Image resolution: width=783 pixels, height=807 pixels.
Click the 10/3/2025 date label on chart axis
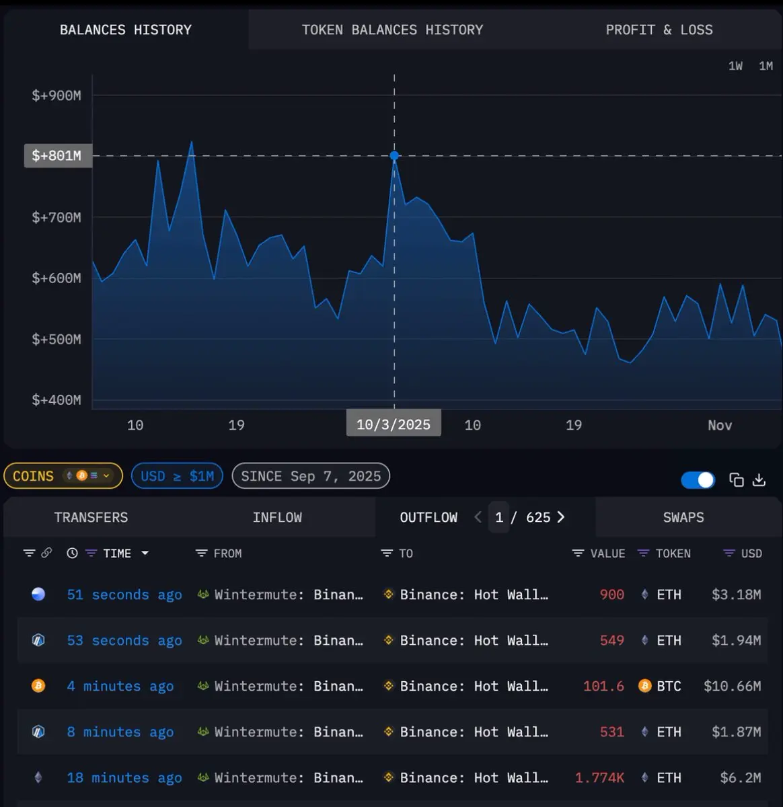click(x=394, y=424)
